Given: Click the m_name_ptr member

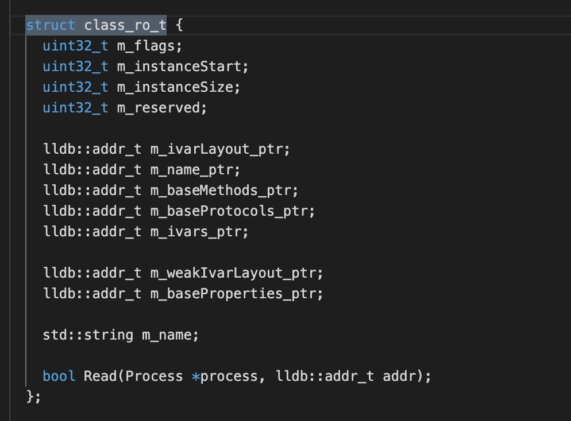Looking at the screenshot, I should (191, 170).
